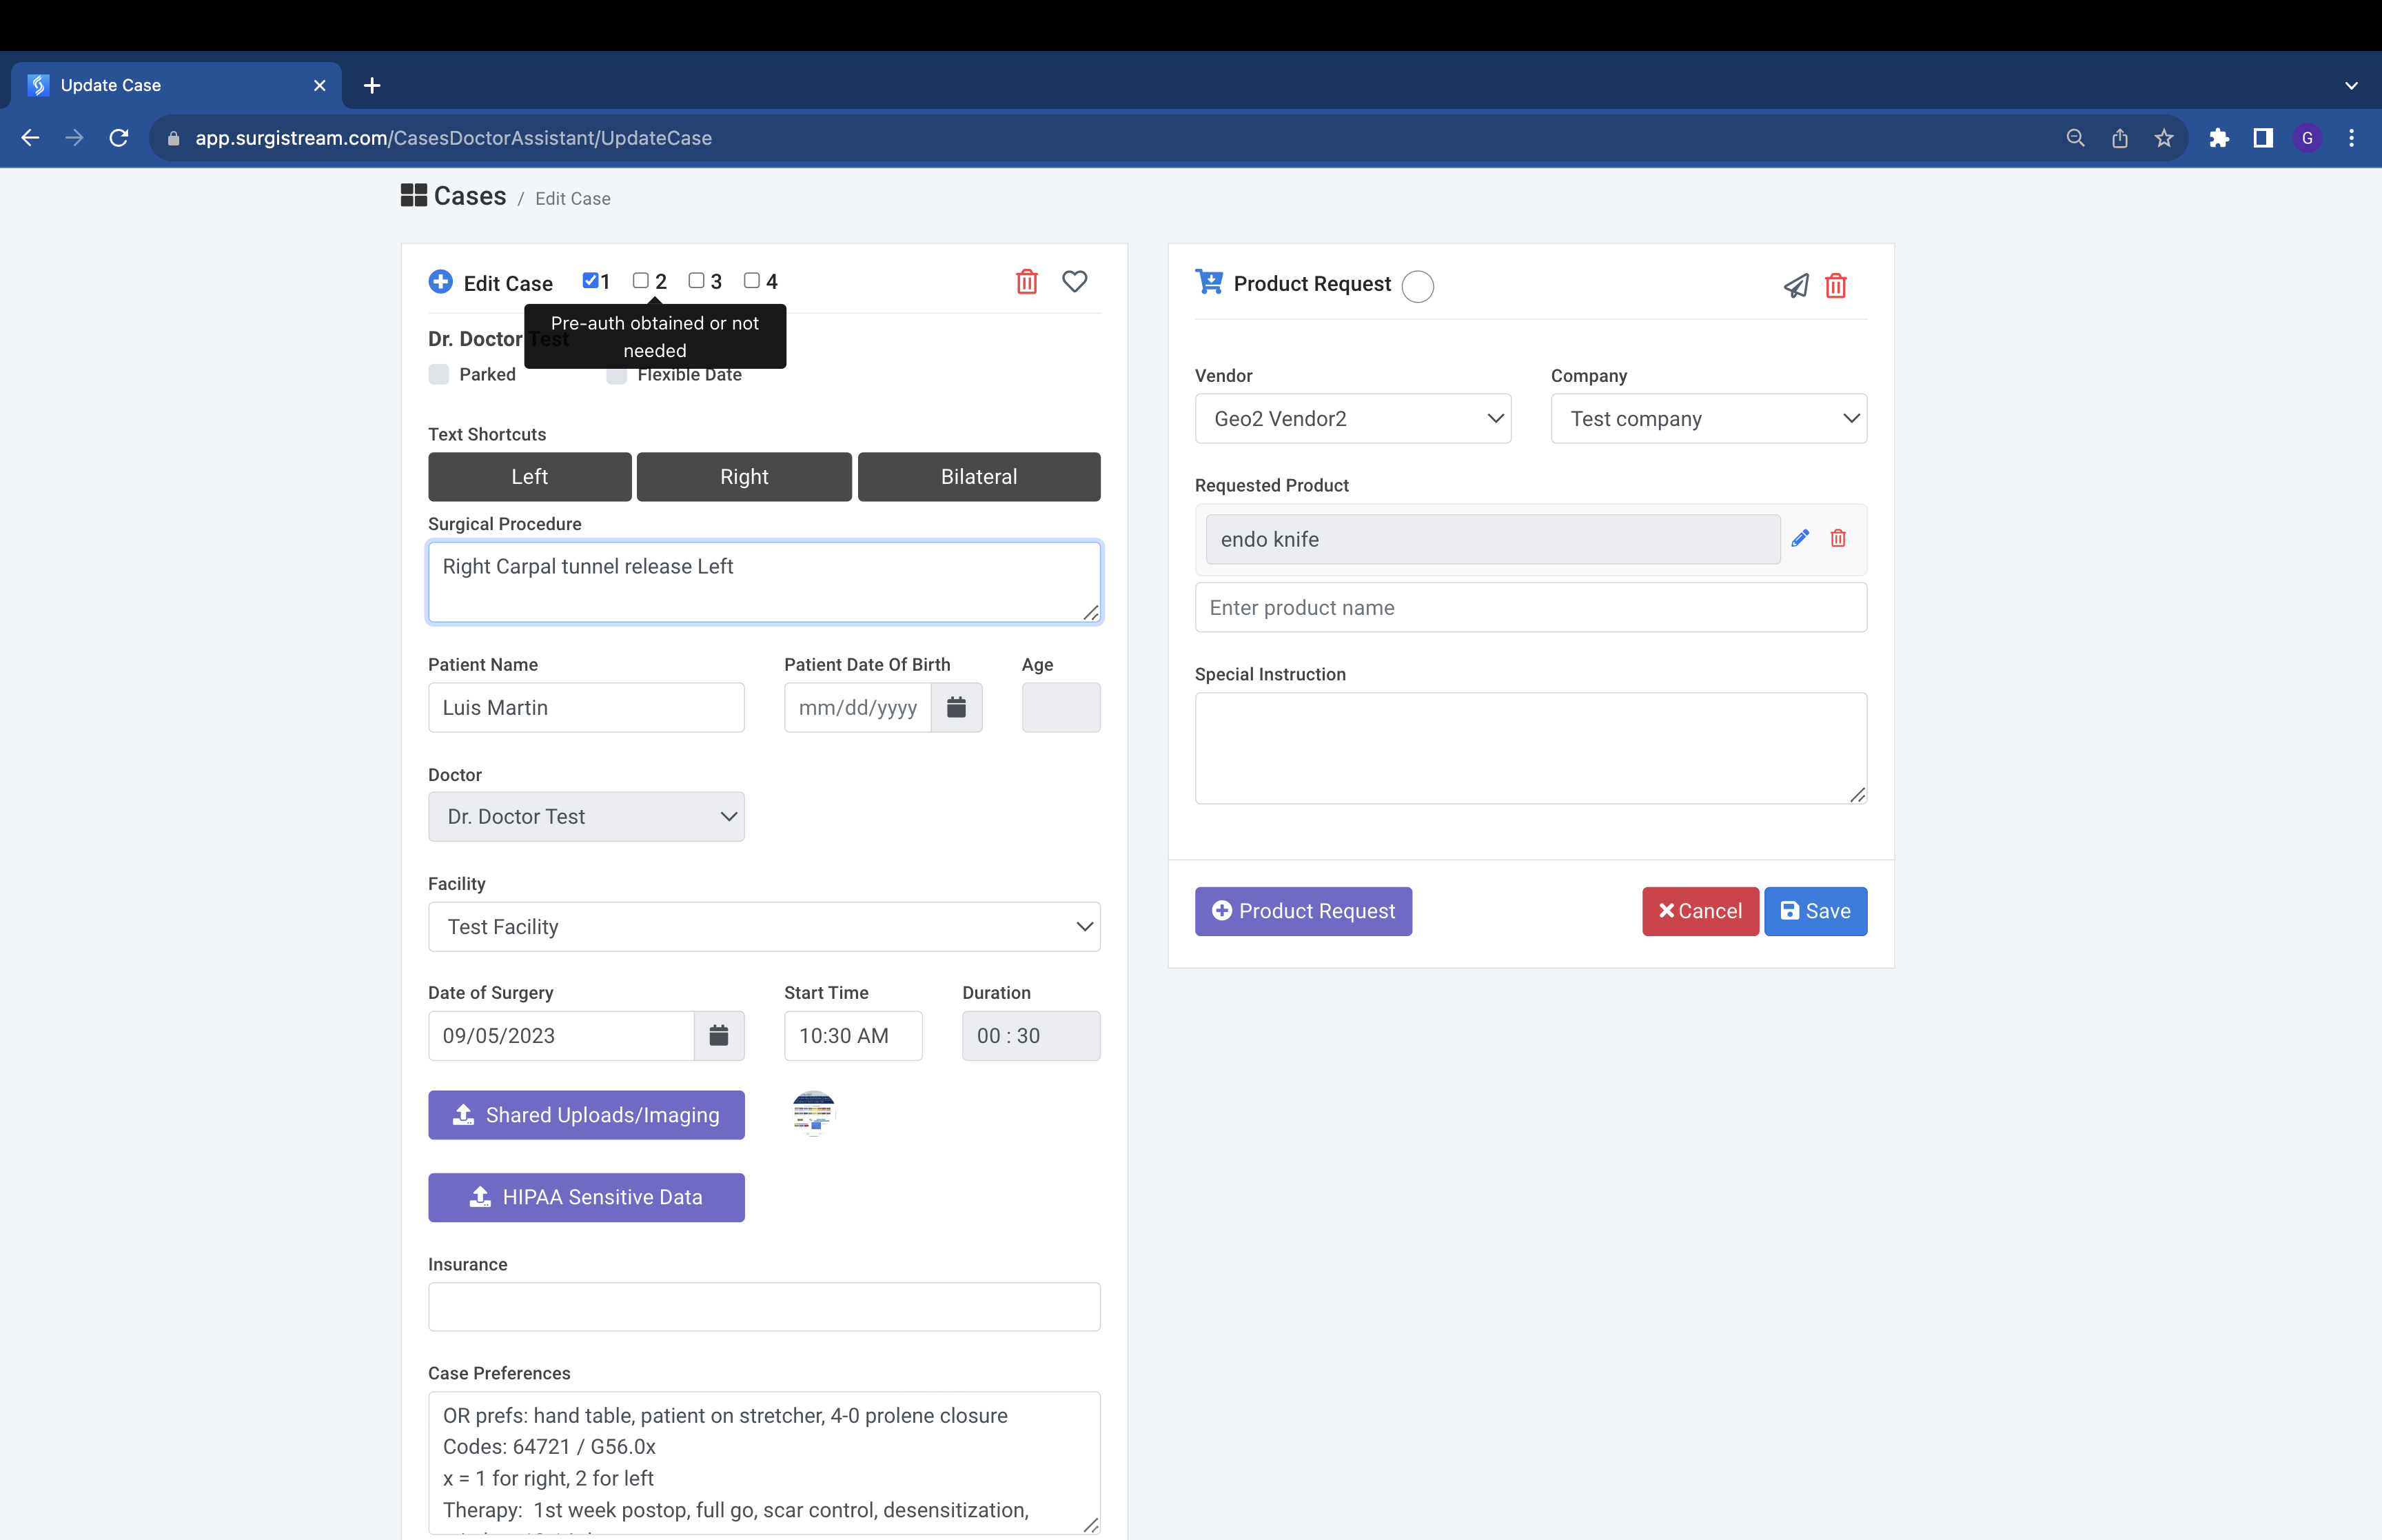2382x1540 pixels.
Task: Delete endo knife with its trash icon
Action: 1838,538
